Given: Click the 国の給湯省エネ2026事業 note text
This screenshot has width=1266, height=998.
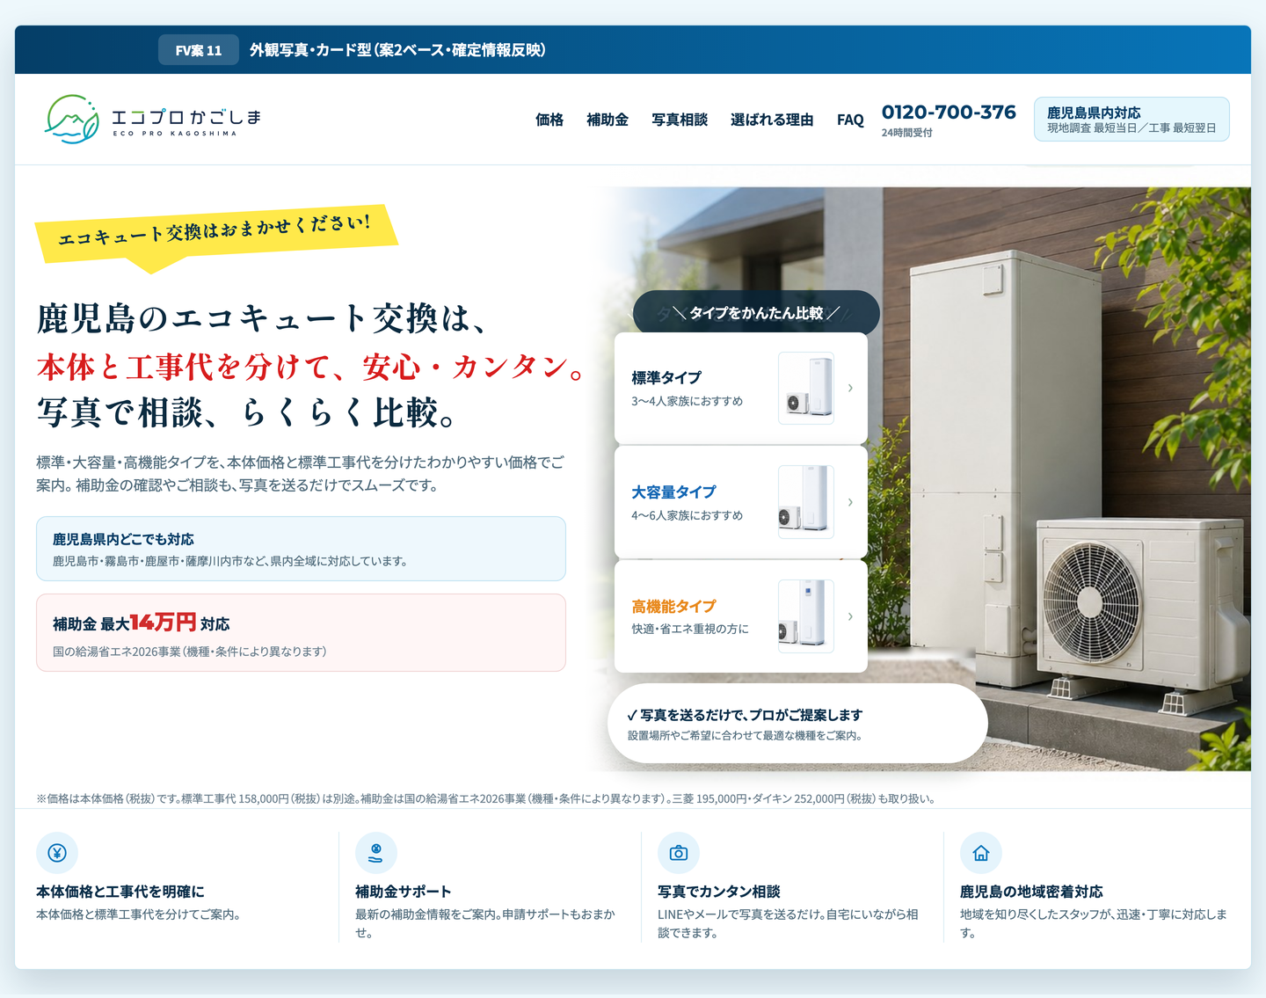Looking at the screenshot, I should pyautogui.click(x=190, y=652).
